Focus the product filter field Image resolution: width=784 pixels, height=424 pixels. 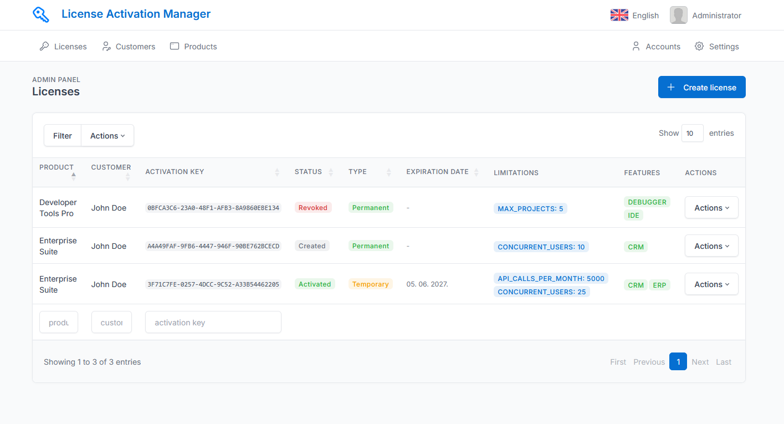click(59, 322)
